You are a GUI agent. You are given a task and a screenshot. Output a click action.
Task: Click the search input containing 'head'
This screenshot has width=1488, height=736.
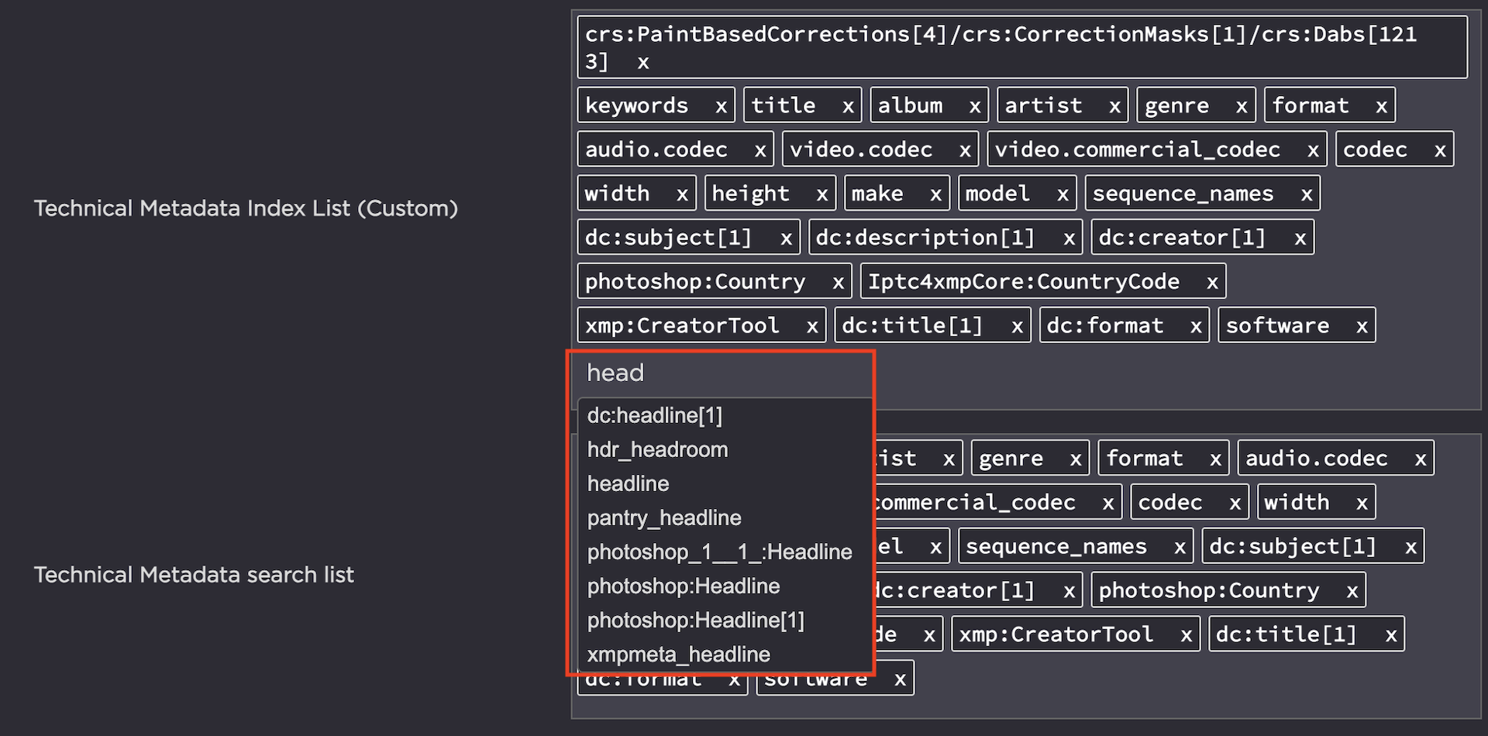point(721,373)
